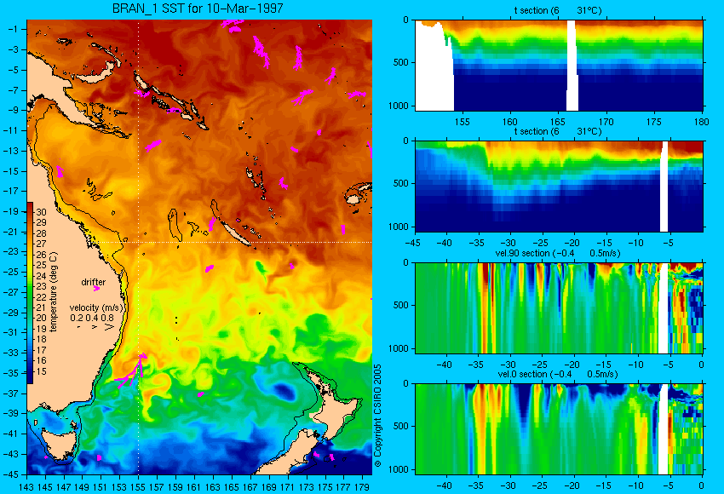Click the velocity scale arrows below 0.2 0.4 0.8
724x494 pixels.
[x=95, y=326]
